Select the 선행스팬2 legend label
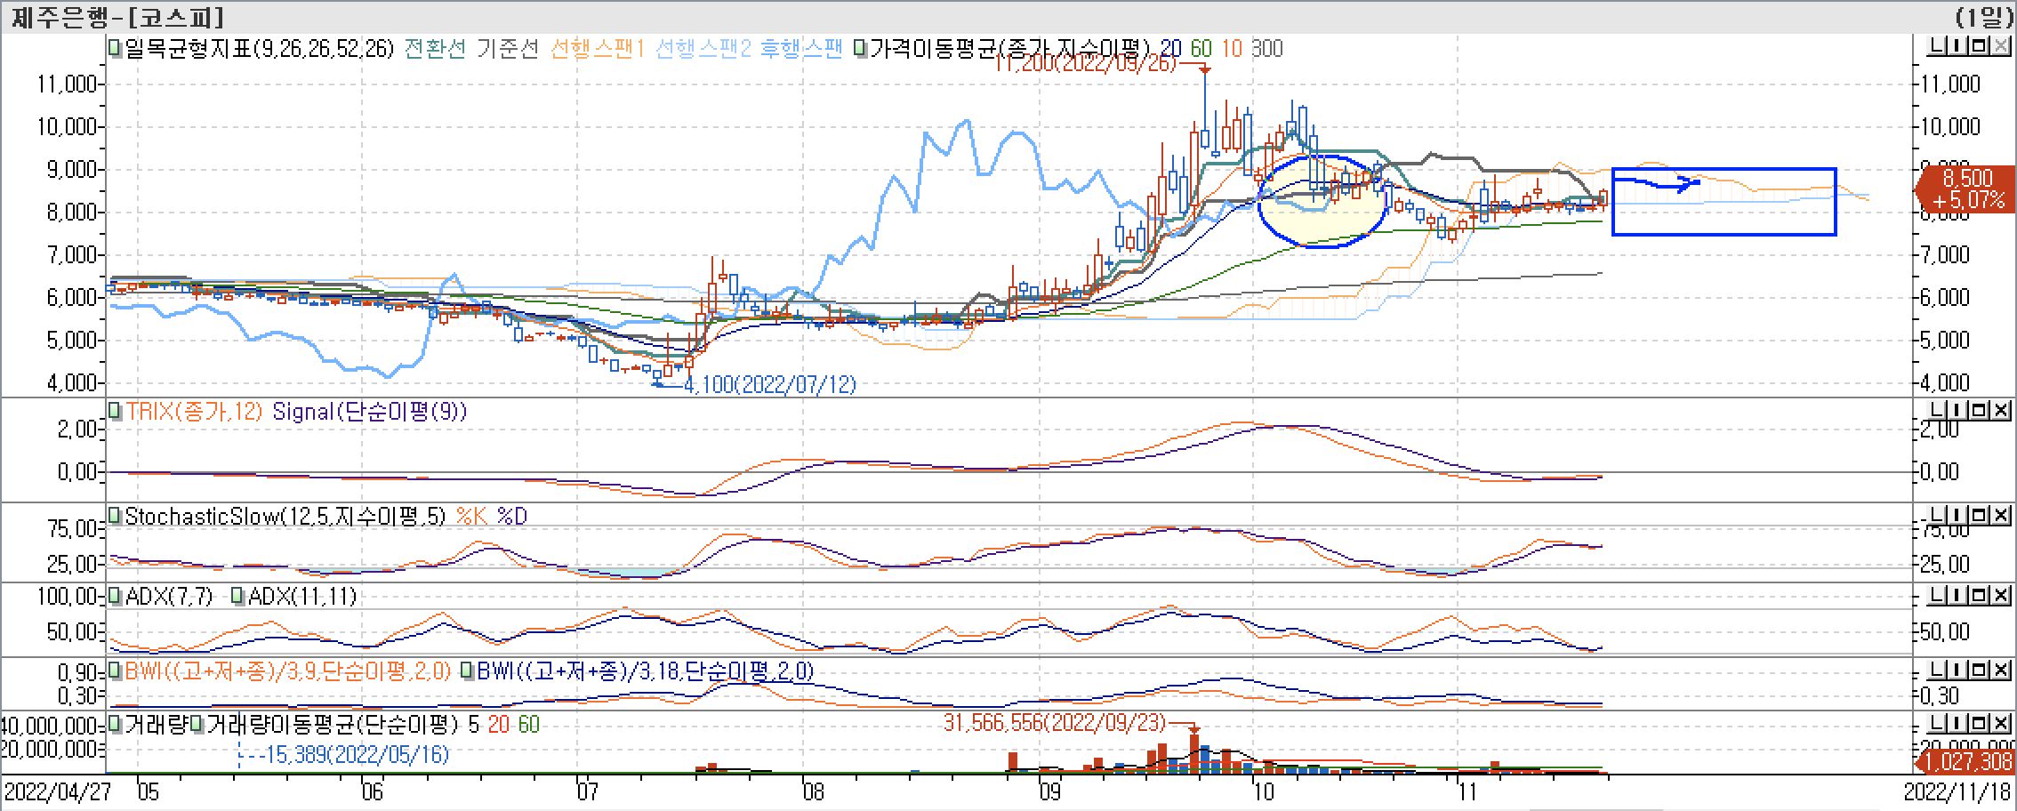The image size is (2017, 811). pyautogui.click(x=703, y=48)
